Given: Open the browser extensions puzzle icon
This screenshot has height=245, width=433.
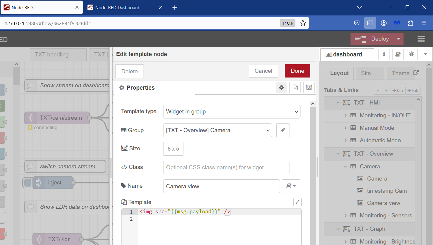Looking at the screenshot, I should [411, 23].
